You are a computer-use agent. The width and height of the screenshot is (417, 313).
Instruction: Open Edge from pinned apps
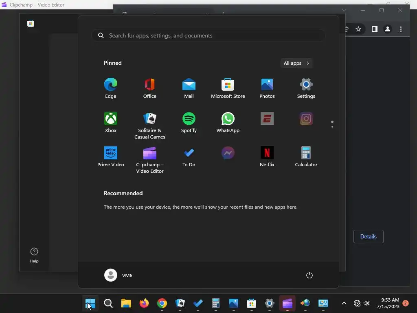(111, 88)
